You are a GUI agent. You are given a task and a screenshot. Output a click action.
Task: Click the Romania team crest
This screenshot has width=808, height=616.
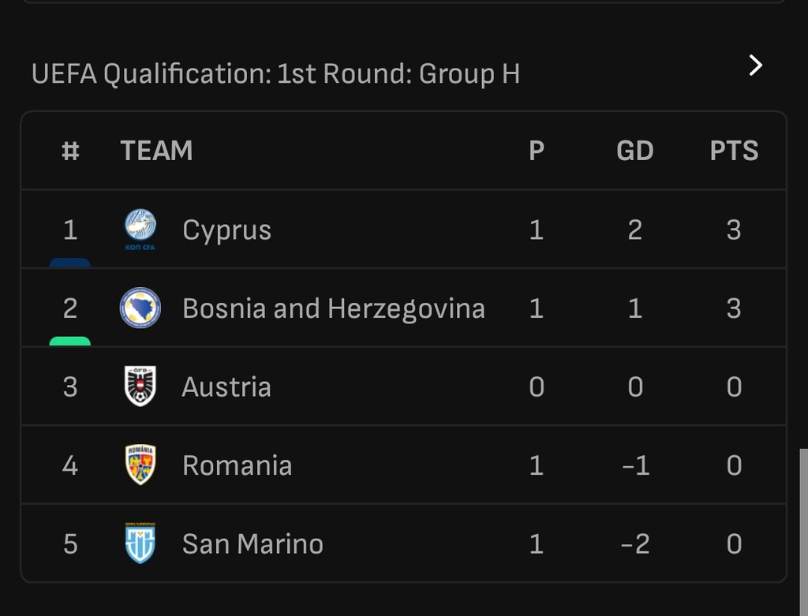click(x=140, y=465)
